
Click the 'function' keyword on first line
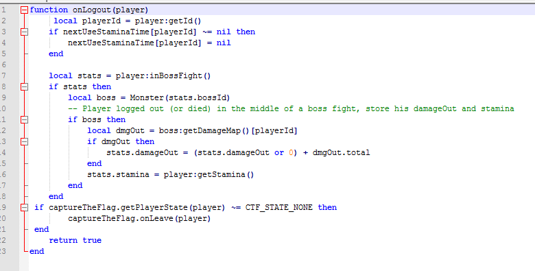(x=49, y=10)
